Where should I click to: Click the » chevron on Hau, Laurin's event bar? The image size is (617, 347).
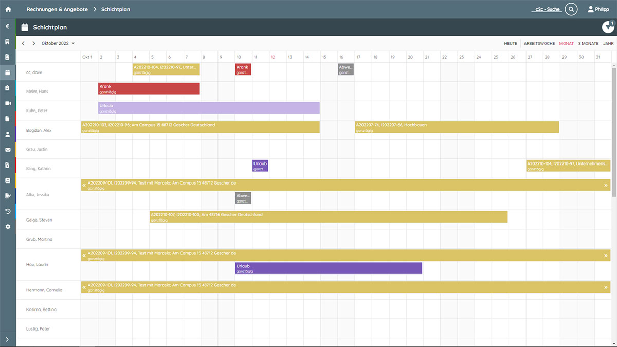pyautogui.click(x=606, y=254)
